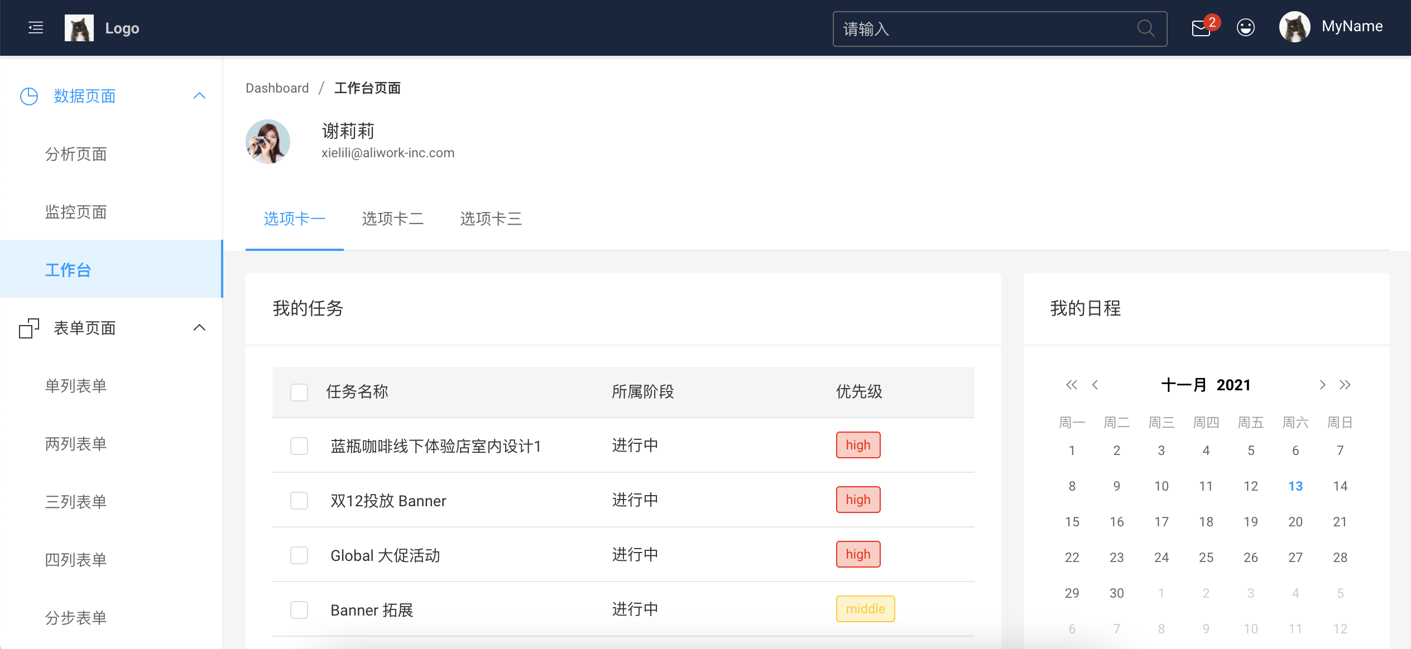Click the smiley face icon
Viewport: 1411px width, 649px height.
[x=1245, y=27]
